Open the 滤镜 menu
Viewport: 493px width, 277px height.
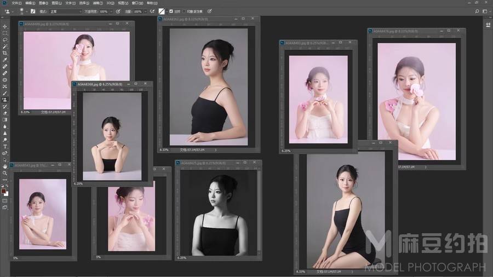(98, 3)
